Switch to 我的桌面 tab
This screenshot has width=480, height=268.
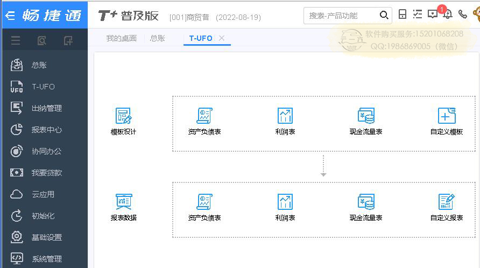coord(121,38)
